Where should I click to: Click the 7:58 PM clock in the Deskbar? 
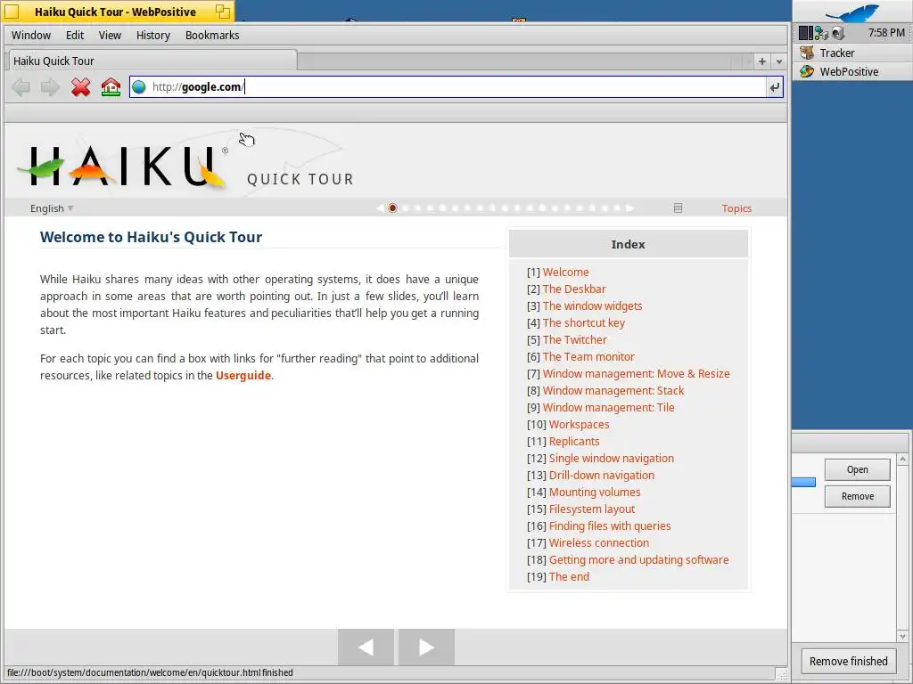click(886, 33)
